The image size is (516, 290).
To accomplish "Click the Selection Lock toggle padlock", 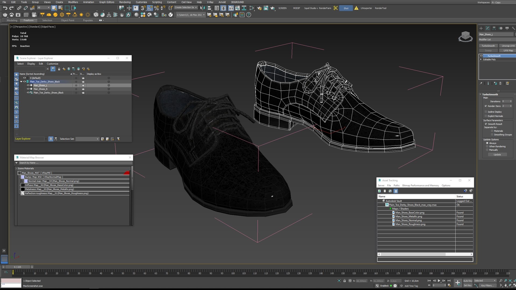I will point(345,281).
